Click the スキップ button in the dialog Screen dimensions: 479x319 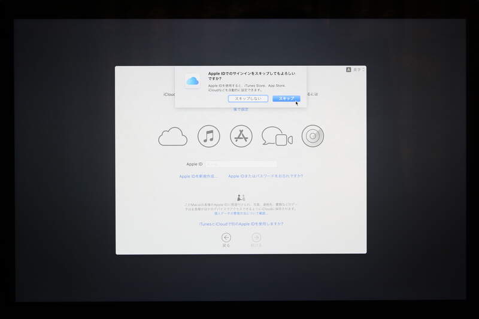click(286, 99)
